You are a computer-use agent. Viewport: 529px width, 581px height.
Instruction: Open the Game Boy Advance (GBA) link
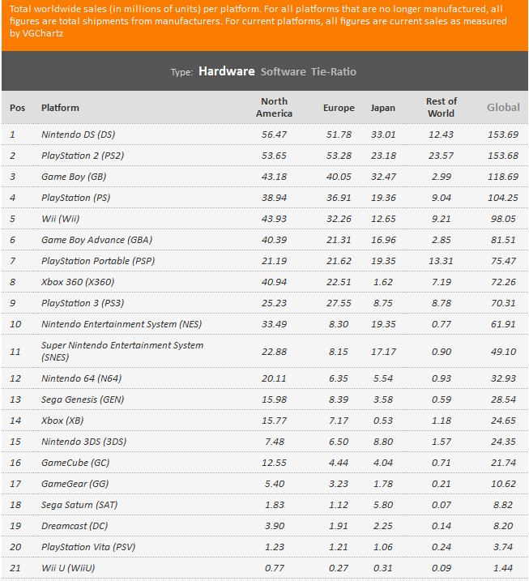point(96,240)
